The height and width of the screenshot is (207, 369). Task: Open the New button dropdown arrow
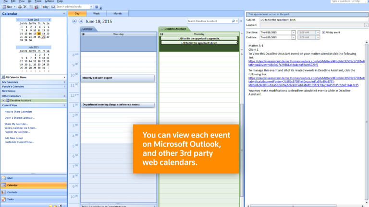[x=14, y=7]
